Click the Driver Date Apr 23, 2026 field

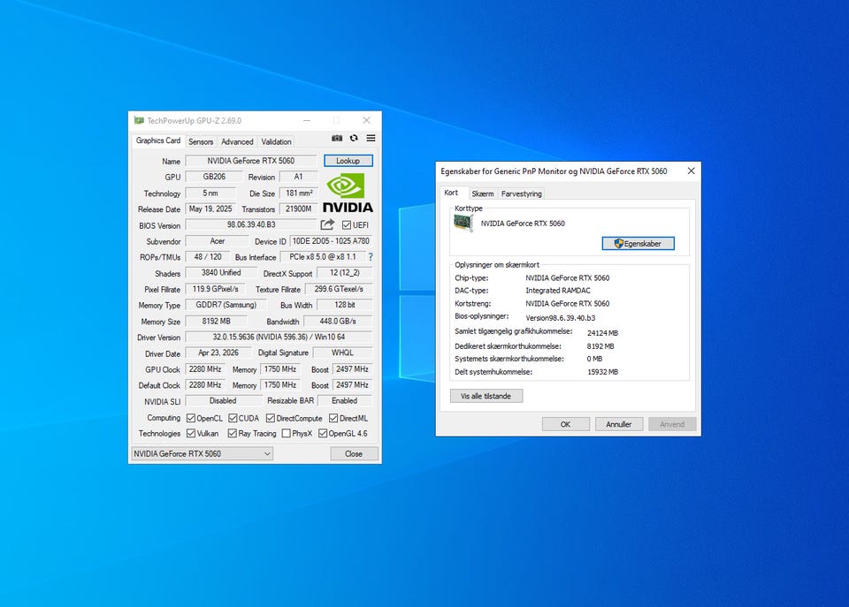(x=218, y=353)
